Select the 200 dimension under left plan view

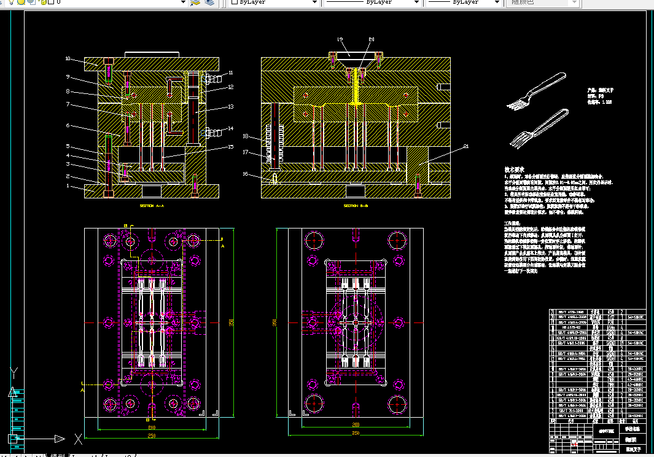(x=152, y=428)
